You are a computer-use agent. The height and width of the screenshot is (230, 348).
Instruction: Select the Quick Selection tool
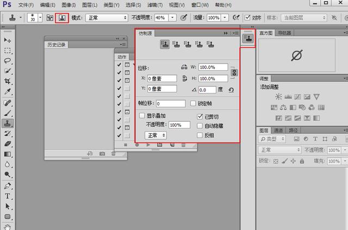tap(7, 71)
